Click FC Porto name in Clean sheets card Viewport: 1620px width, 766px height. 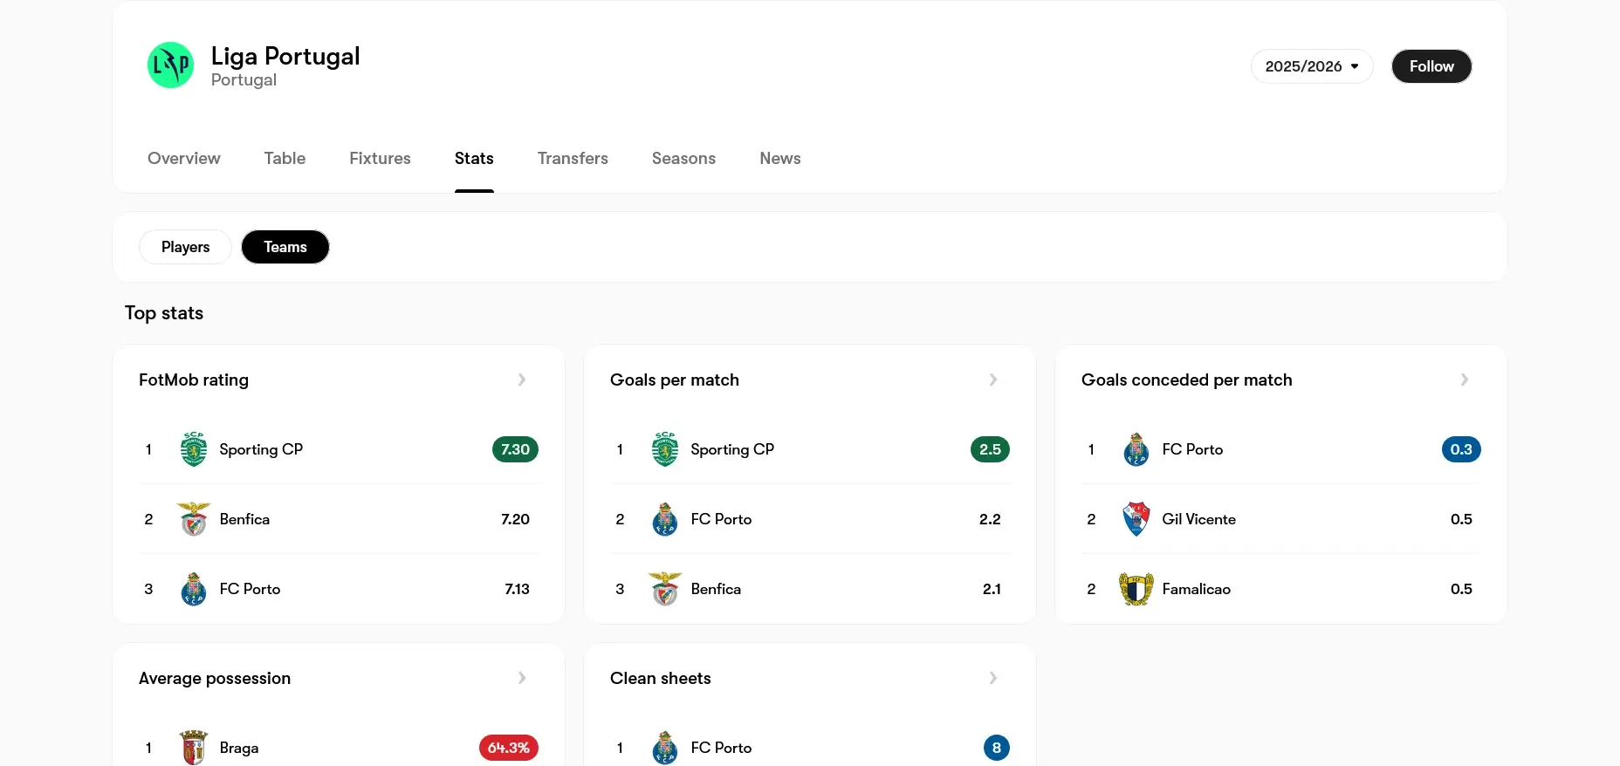(721, 748)
